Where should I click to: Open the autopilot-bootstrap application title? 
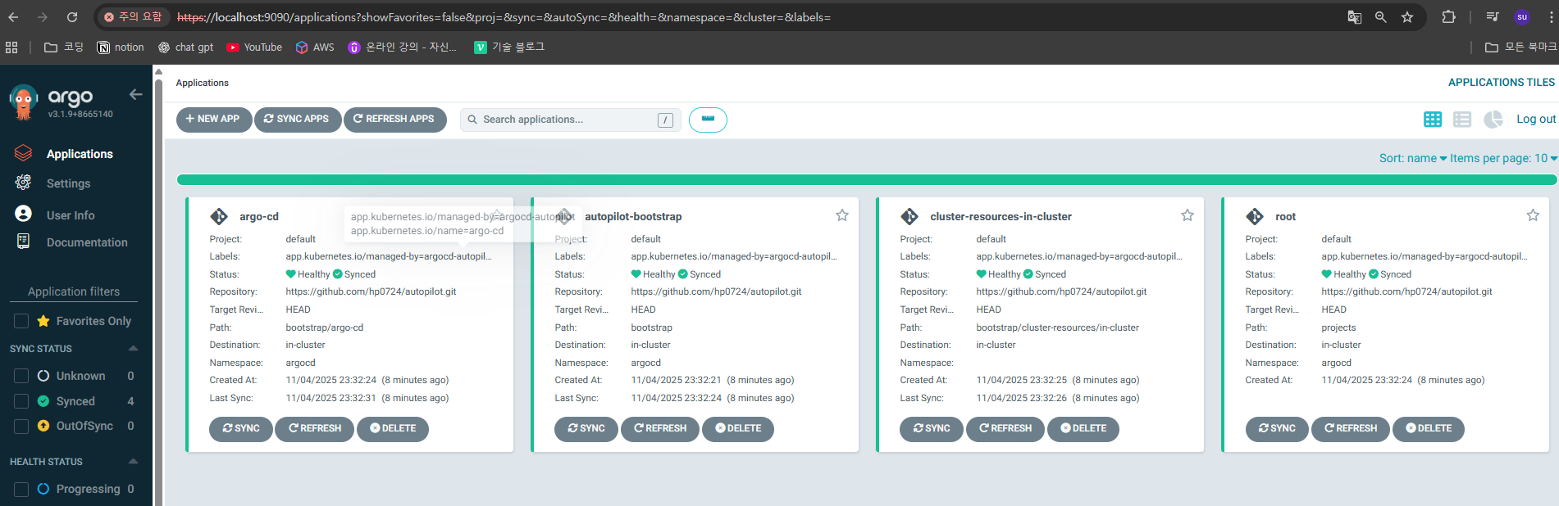633,216
